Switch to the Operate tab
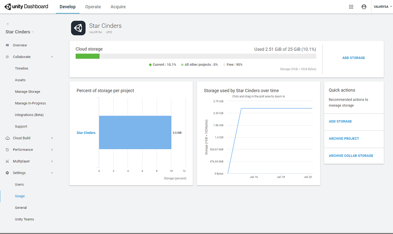The image size is (393, 234). tap(93, 7)
